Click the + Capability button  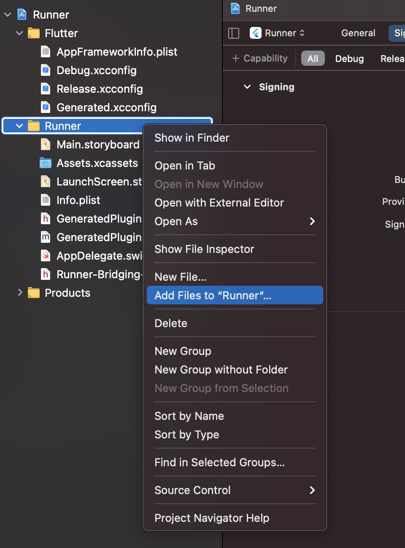click(260, 58)
